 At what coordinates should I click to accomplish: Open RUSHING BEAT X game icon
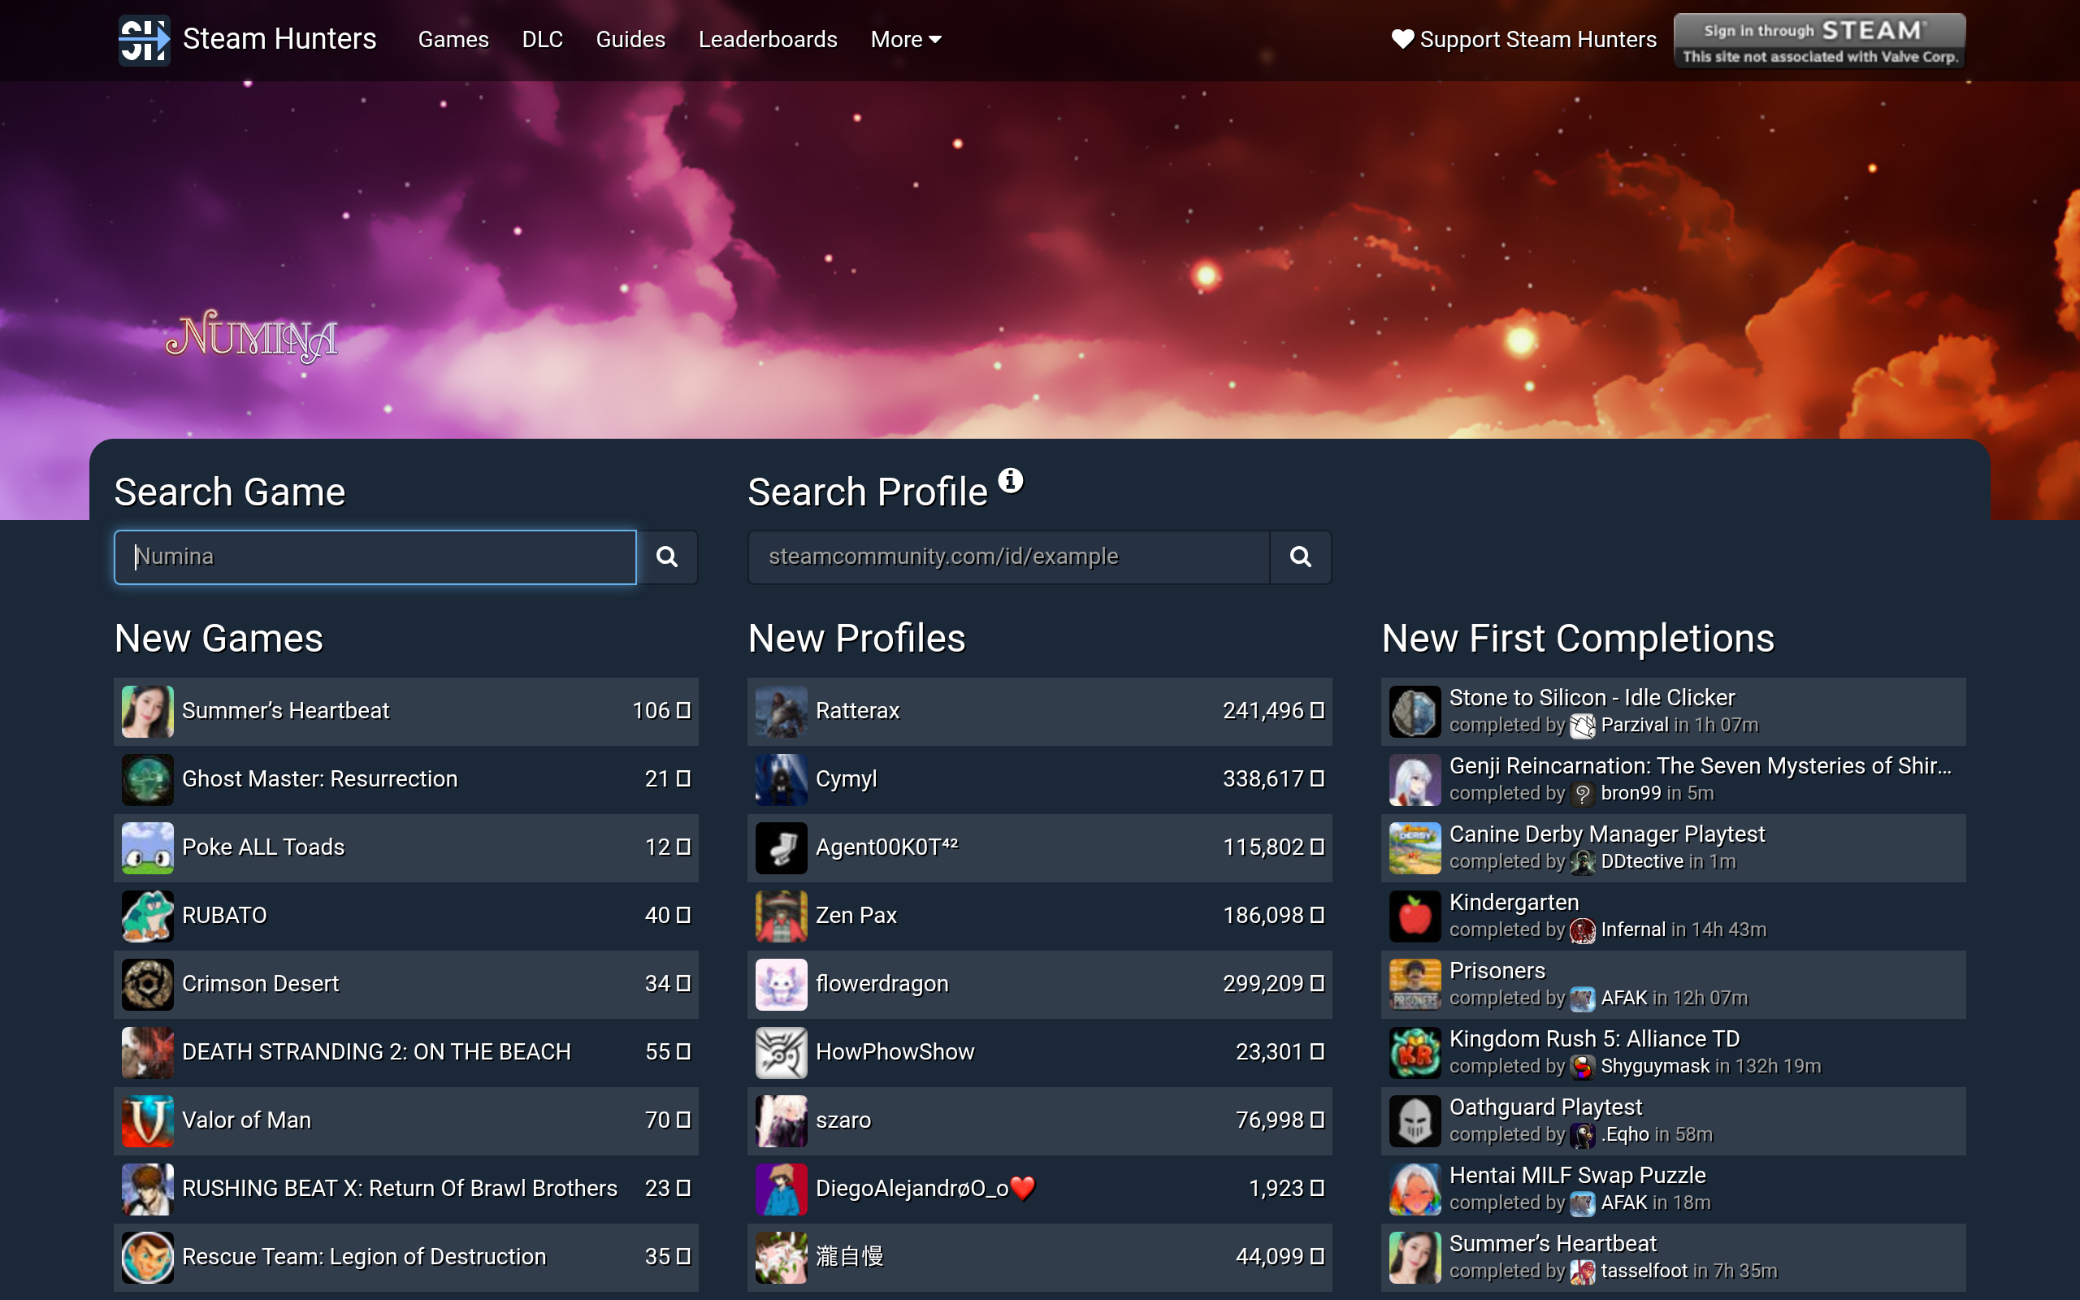(x=147, y=1189)
